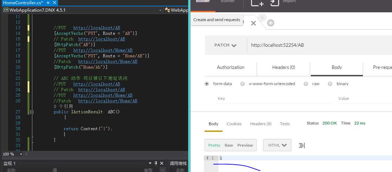Click the IActionResult type on line 27
The height and width of the screenshot is (172, 392).
tap(87, 112)
